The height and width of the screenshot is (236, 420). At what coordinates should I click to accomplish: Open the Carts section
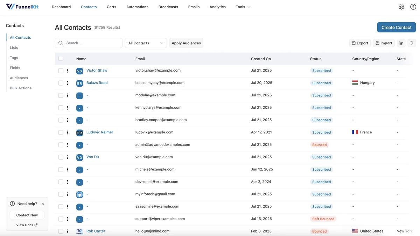[x=111, y=7]
